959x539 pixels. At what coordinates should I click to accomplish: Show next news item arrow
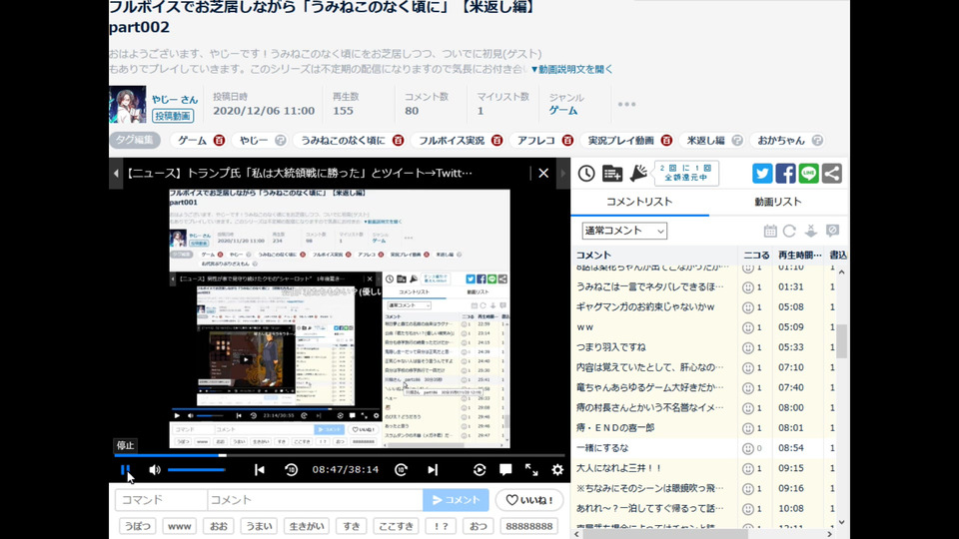pyautogui.click(x=563, y=173)
